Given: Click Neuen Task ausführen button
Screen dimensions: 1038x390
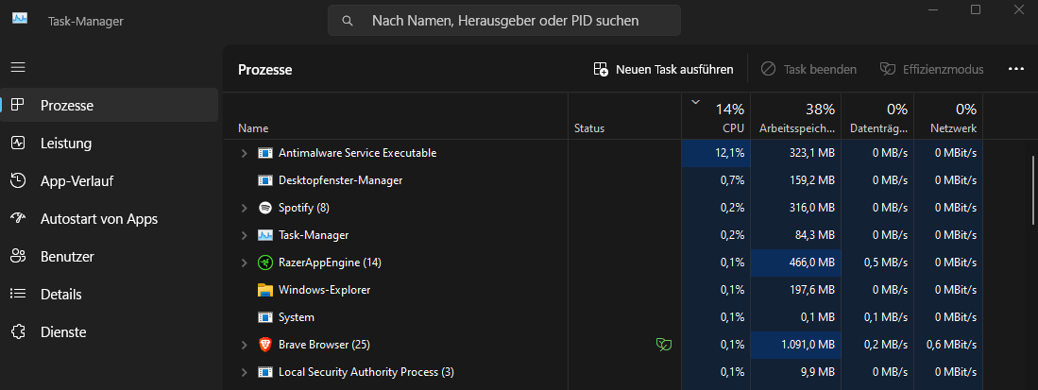Looking at the screenshot, I should pyautogui.click(x=663, y=69).
